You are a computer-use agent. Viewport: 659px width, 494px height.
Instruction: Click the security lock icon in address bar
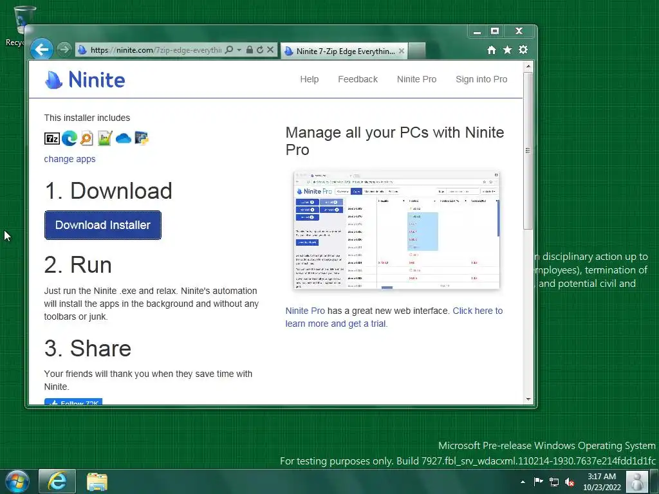click(x=250, y=50)
